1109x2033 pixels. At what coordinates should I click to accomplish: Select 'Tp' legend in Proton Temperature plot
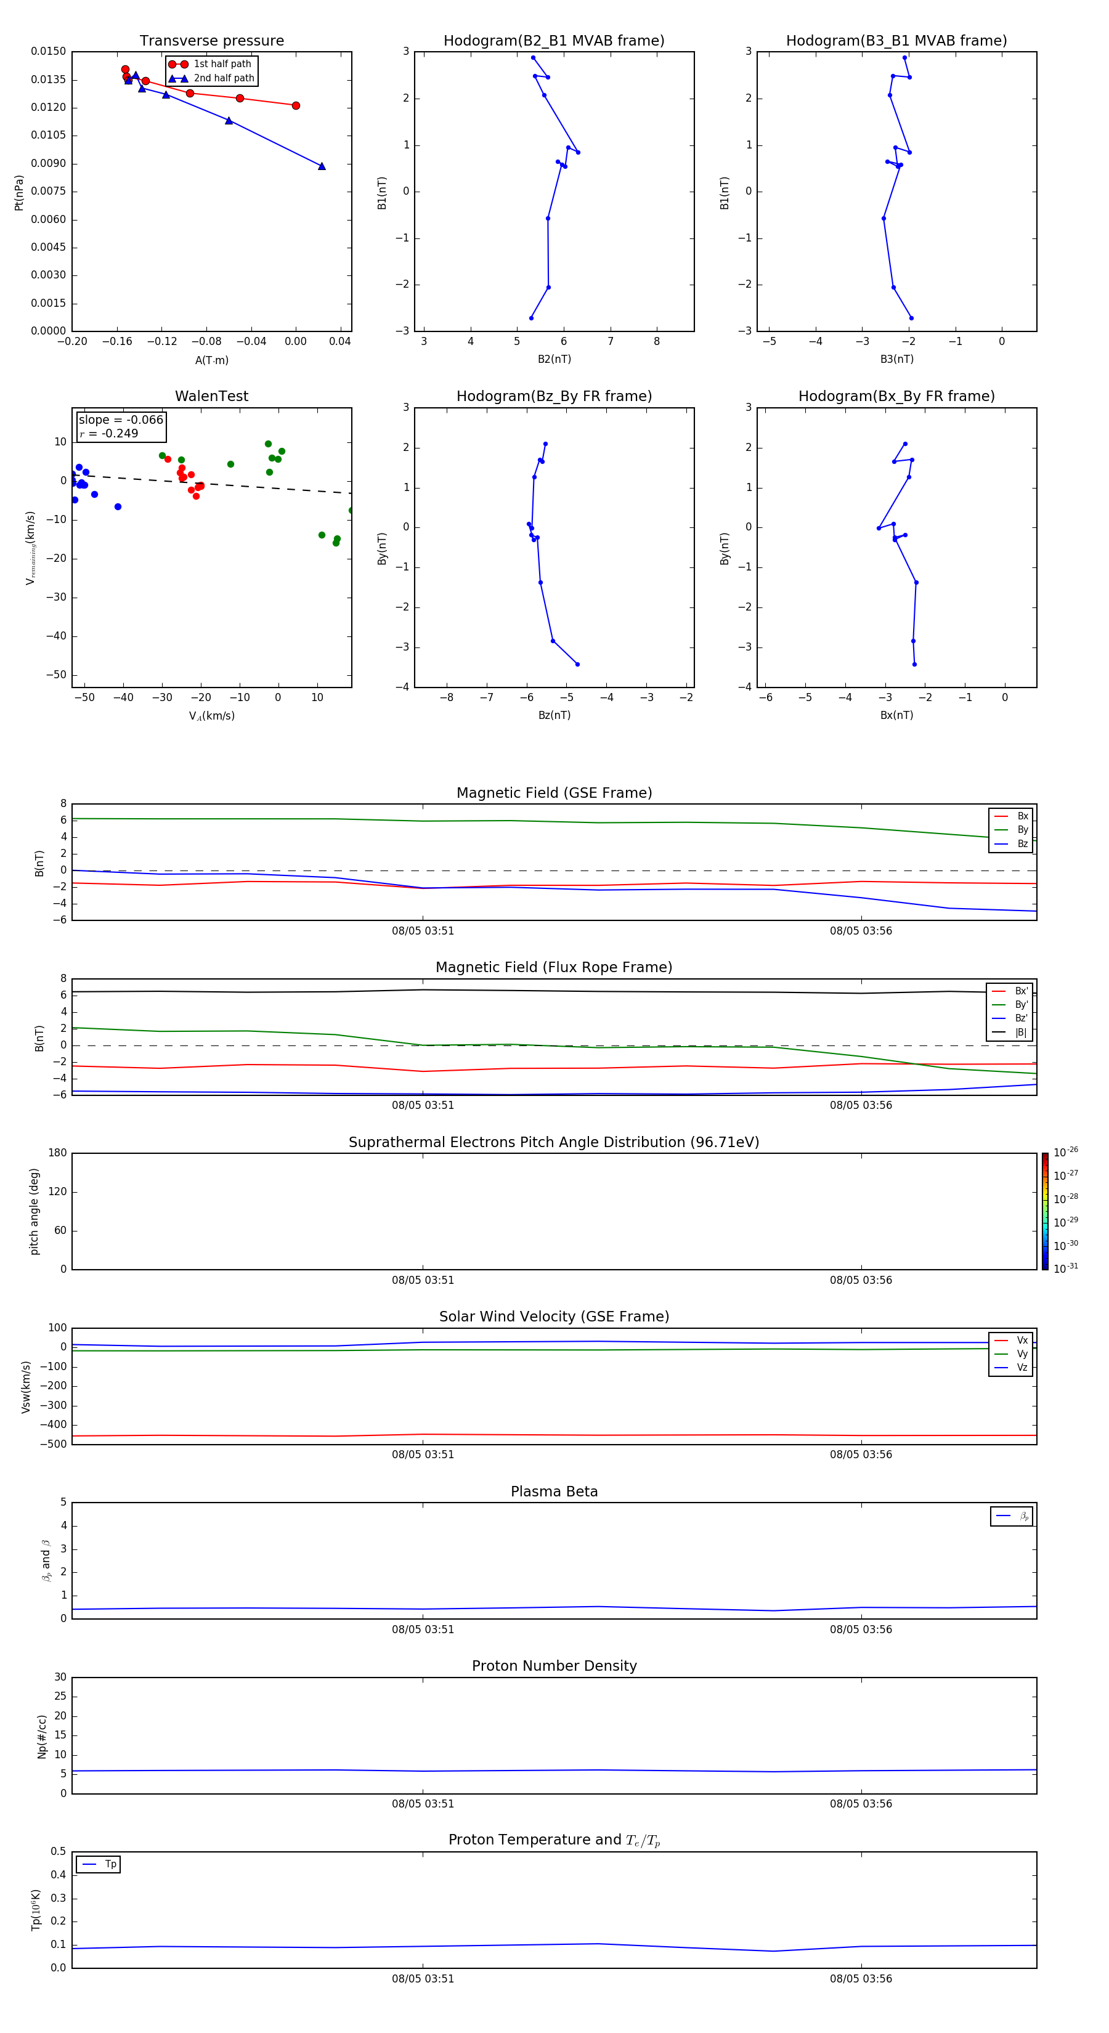click(x=99, y=1865)
